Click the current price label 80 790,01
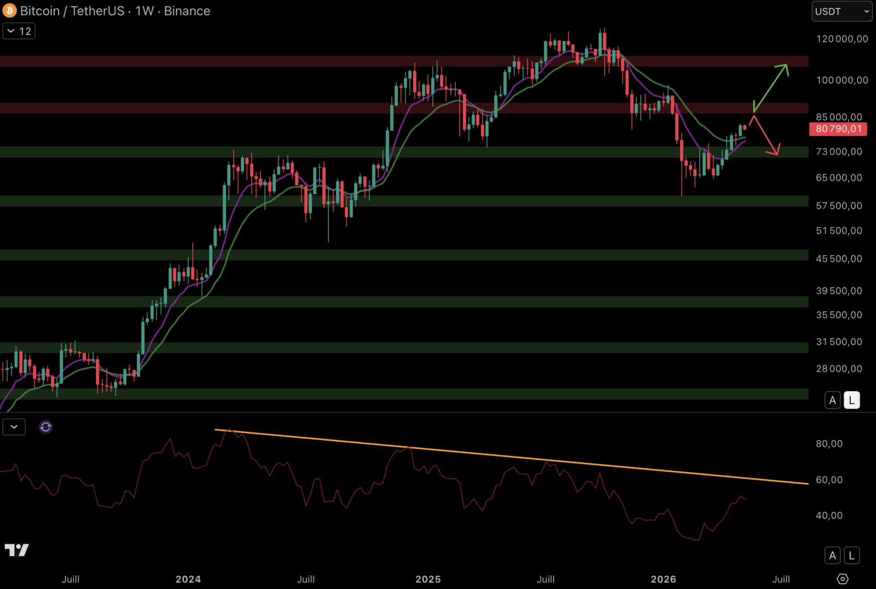 838,129
